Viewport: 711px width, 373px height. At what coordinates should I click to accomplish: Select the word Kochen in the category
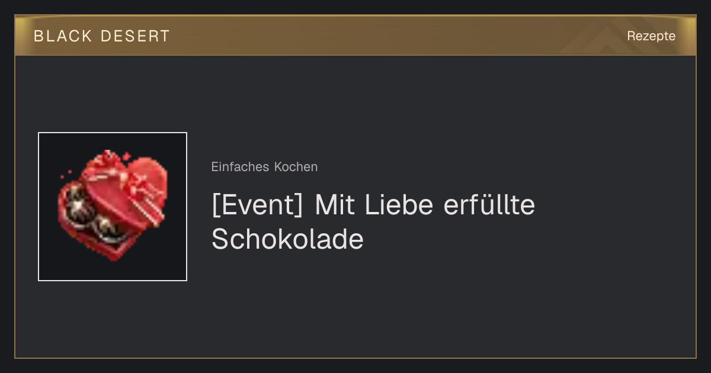pos(296,167)
